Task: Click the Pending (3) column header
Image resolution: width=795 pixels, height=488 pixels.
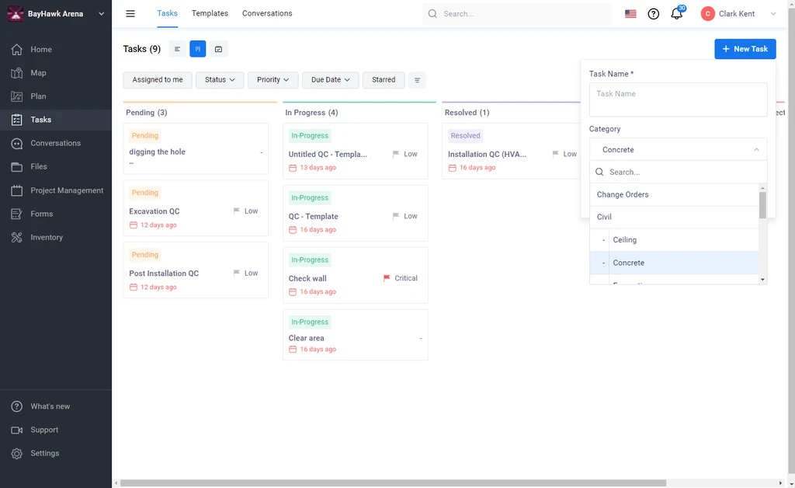Action: tap(147, 113)
